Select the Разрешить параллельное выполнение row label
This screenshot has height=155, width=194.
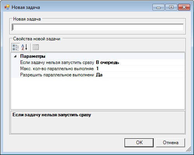click(57, 75)
